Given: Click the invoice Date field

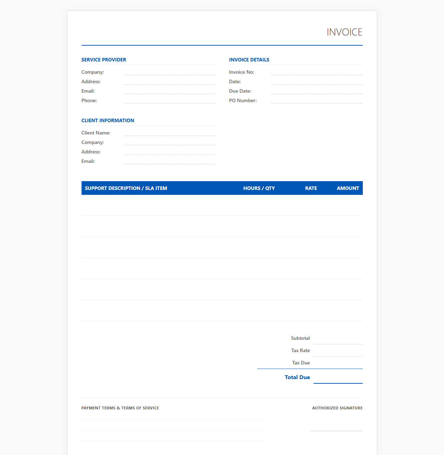Looking at the screenshot, I should [x=317, y=81].
